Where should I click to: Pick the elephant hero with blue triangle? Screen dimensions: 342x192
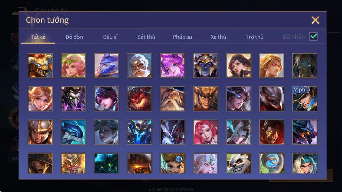[x=305, y=66]
